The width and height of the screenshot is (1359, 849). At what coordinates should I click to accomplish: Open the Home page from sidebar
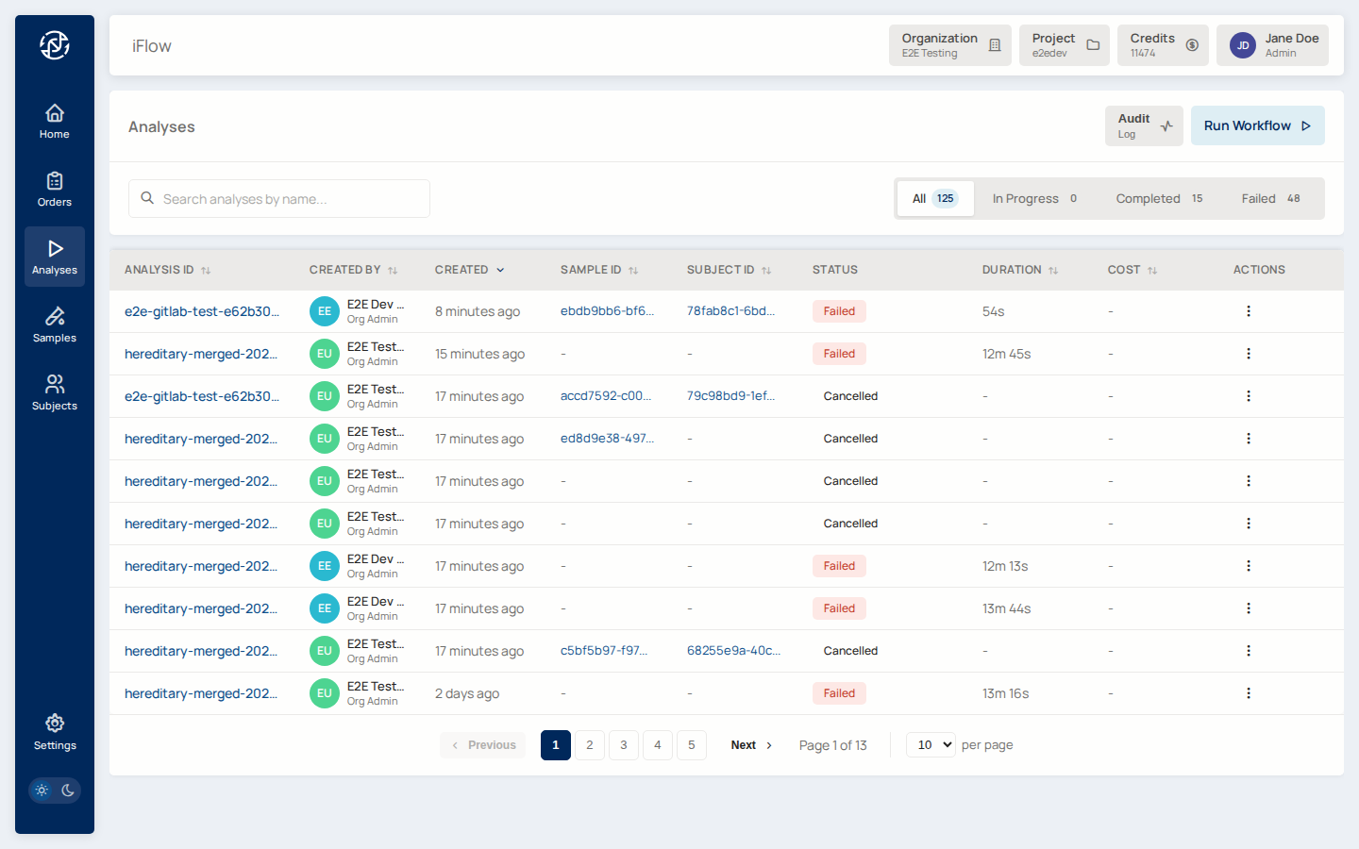coord(55,122)
